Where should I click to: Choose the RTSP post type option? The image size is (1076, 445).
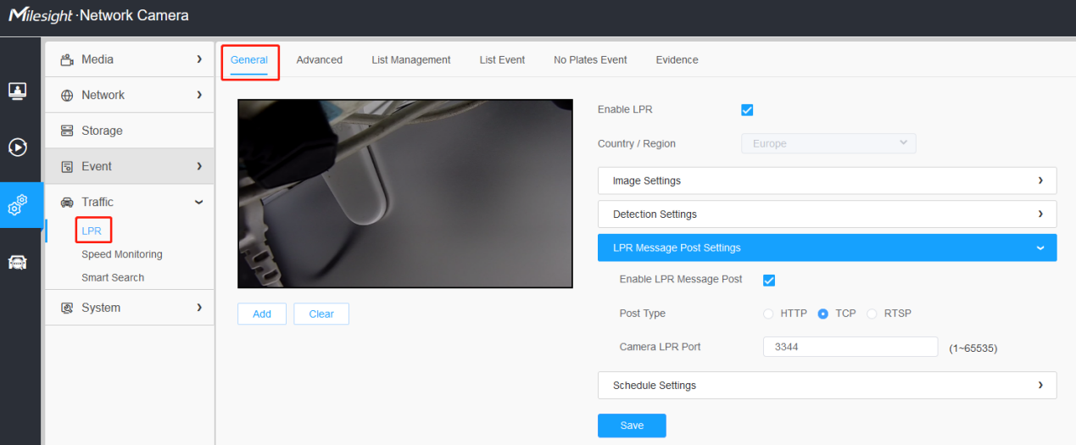(x=872, y=314)
